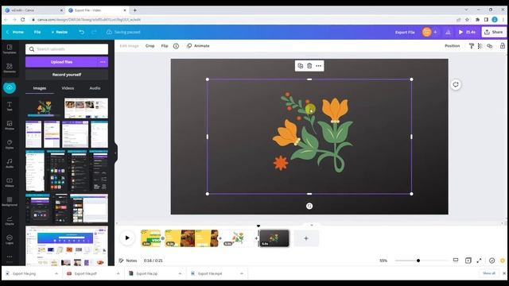Delete the selected element with trash icon
The image size is (509, 286).
click(x=309, y=66)
